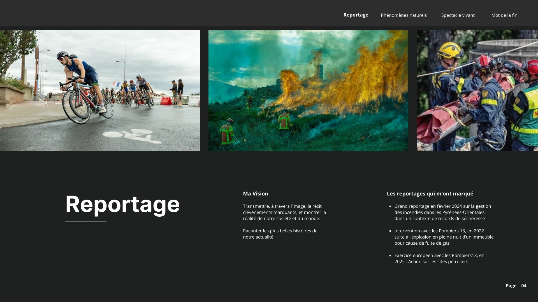The width and height of the screenshot is (538, 302).
Task: Click 'Les reportages qui m'ont marqué' heading
Action: (430, 194)
